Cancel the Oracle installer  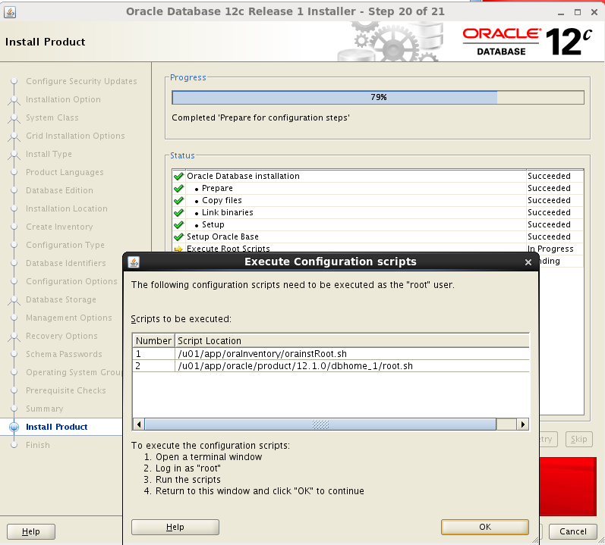point(573,531)
